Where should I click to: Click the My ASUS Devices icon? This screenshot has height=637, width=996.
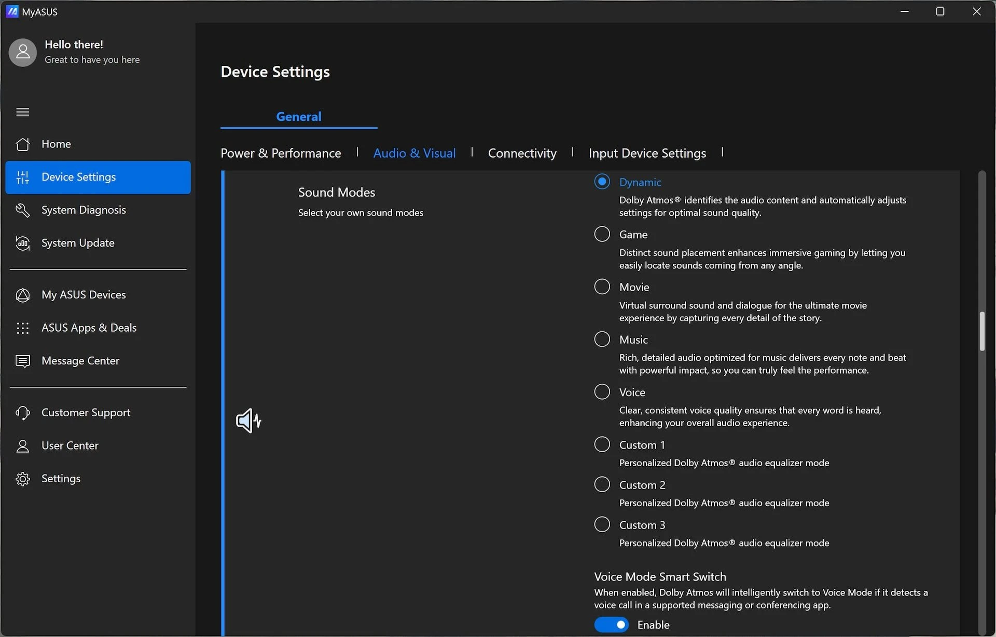point(22,295)
